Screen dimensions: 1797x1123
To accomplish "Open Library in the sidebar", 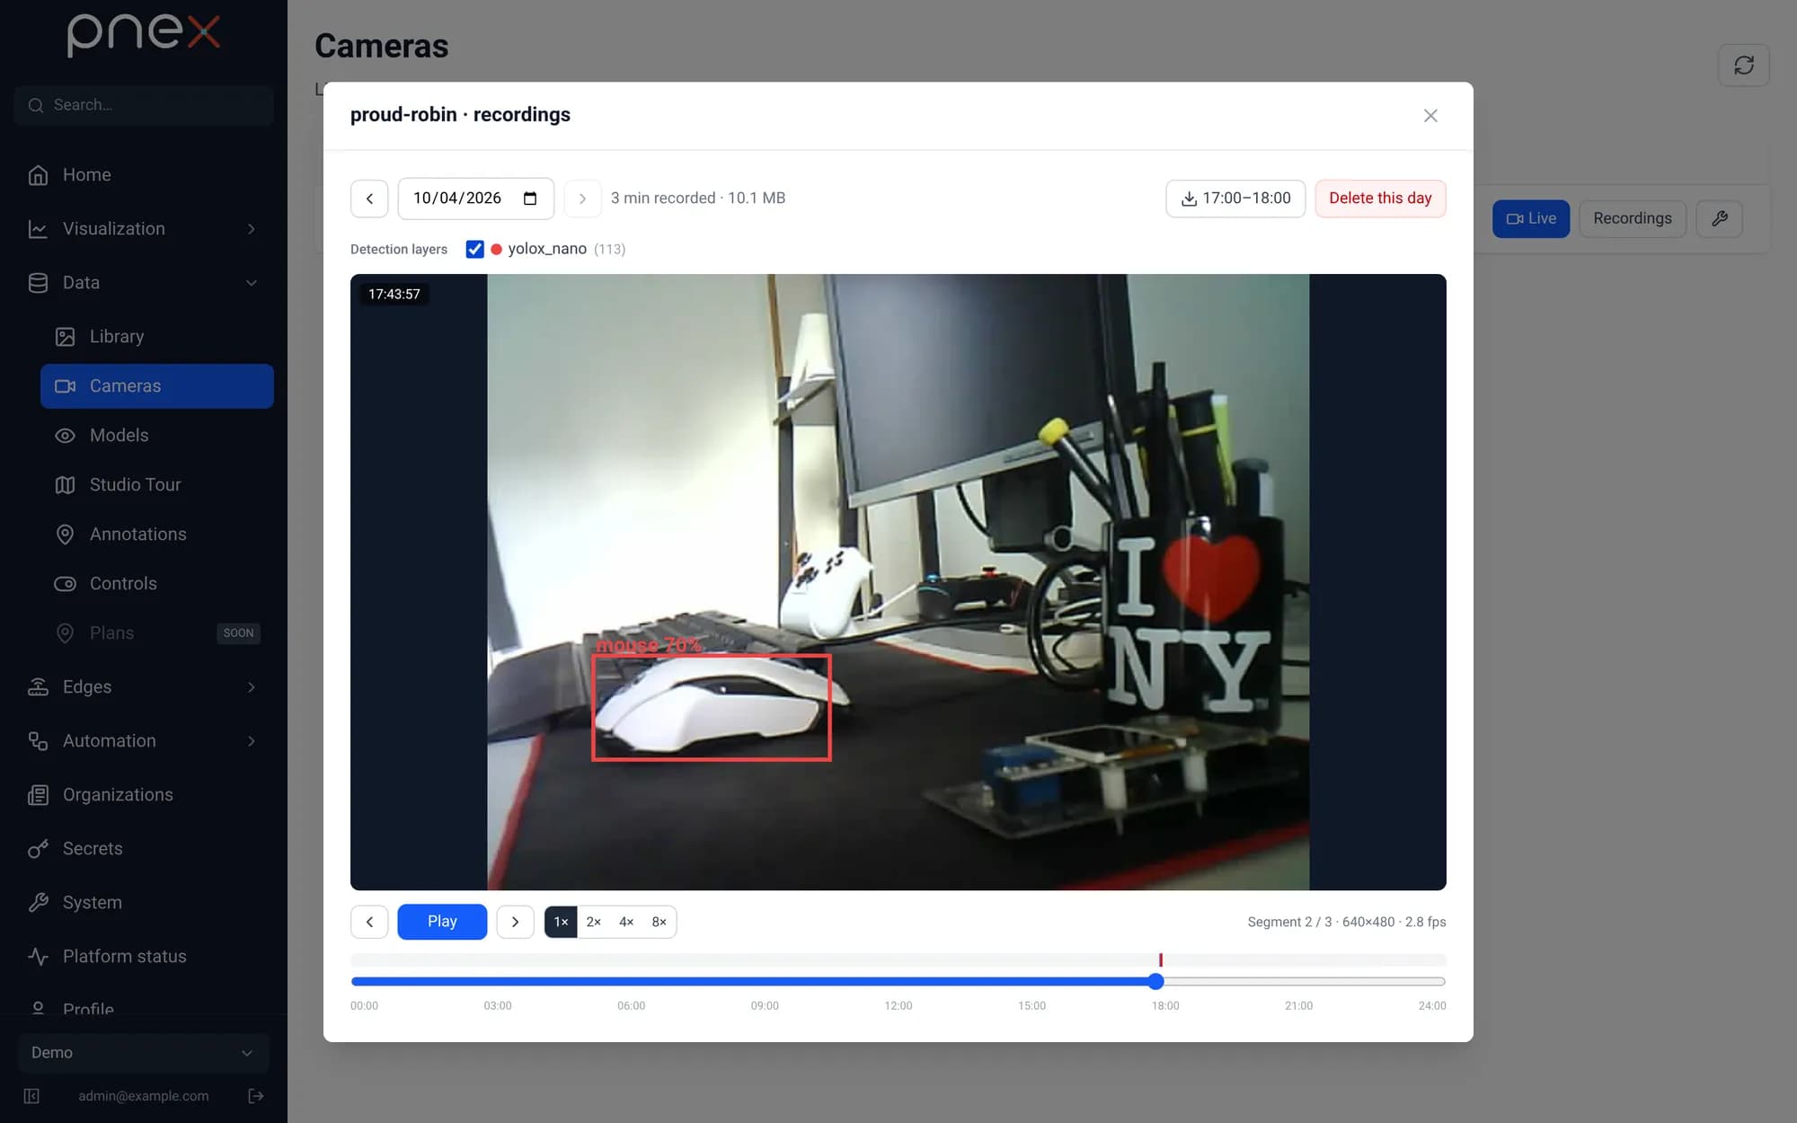I will [157, 336].
